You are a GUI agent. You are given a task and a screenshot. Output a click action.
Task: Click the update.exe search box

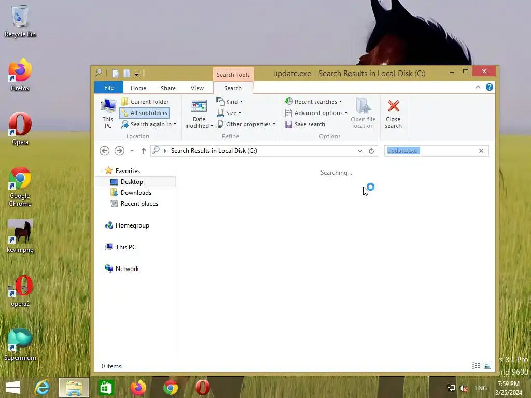point(431,151)
